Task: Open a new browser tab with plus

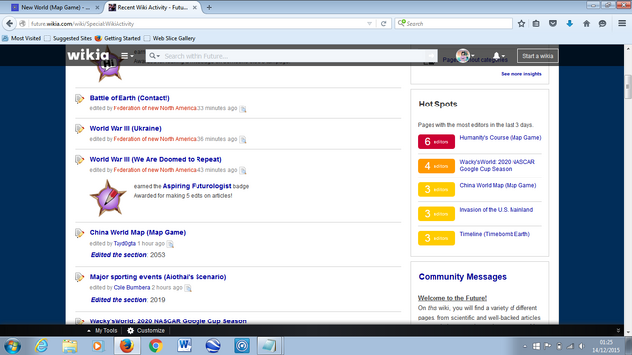Action: pos(209,7)
